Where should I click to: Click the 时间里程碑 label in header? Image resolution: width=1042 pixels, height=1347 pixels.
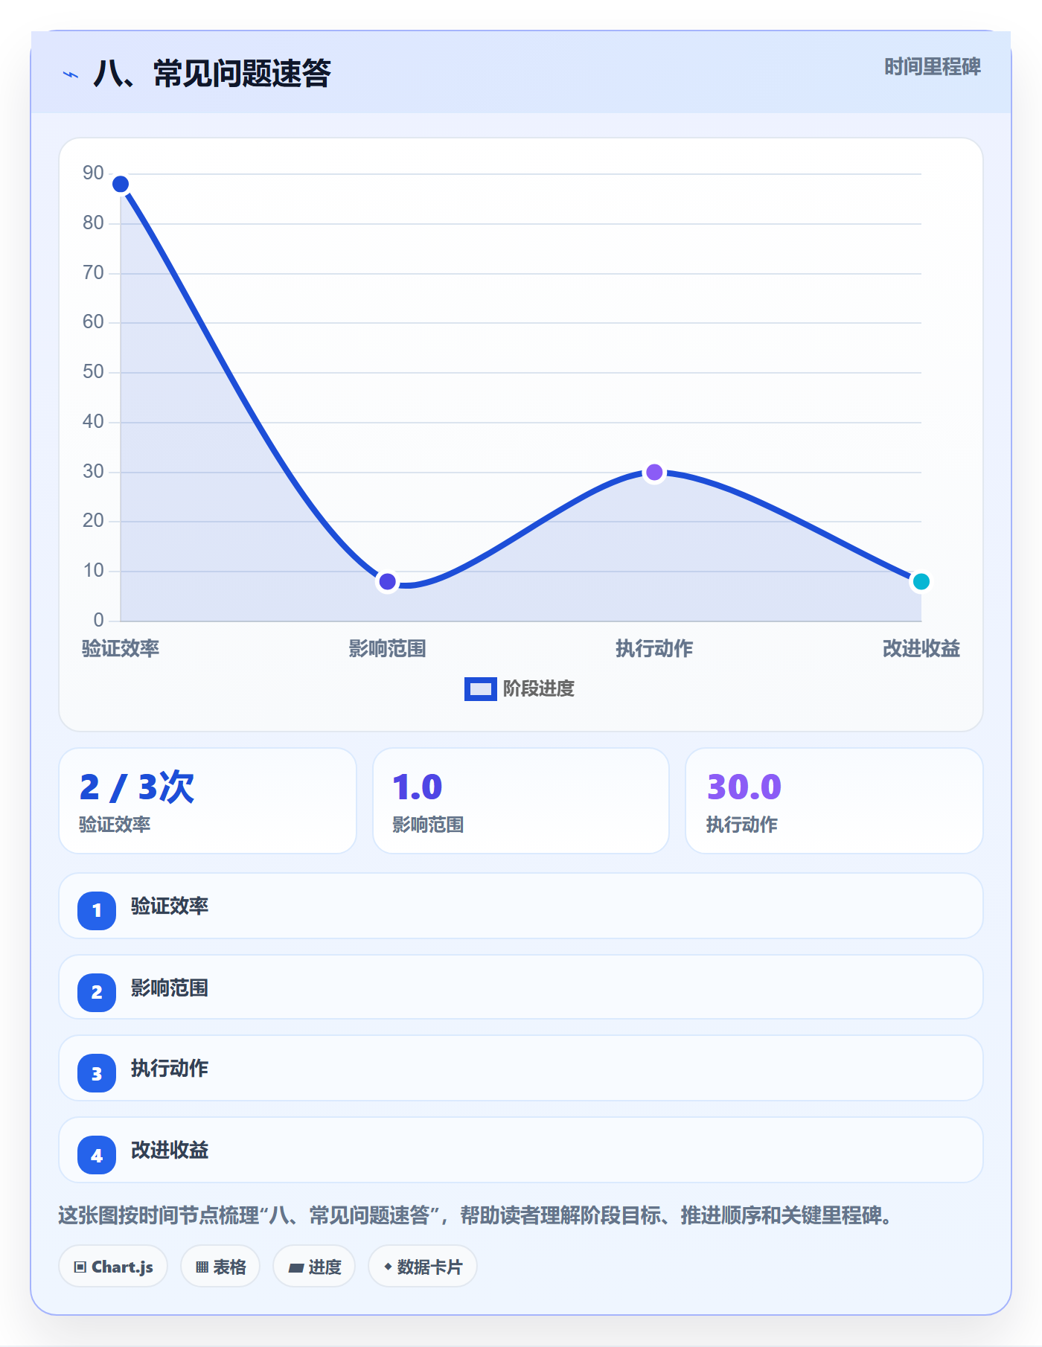(x=932, y=67)
